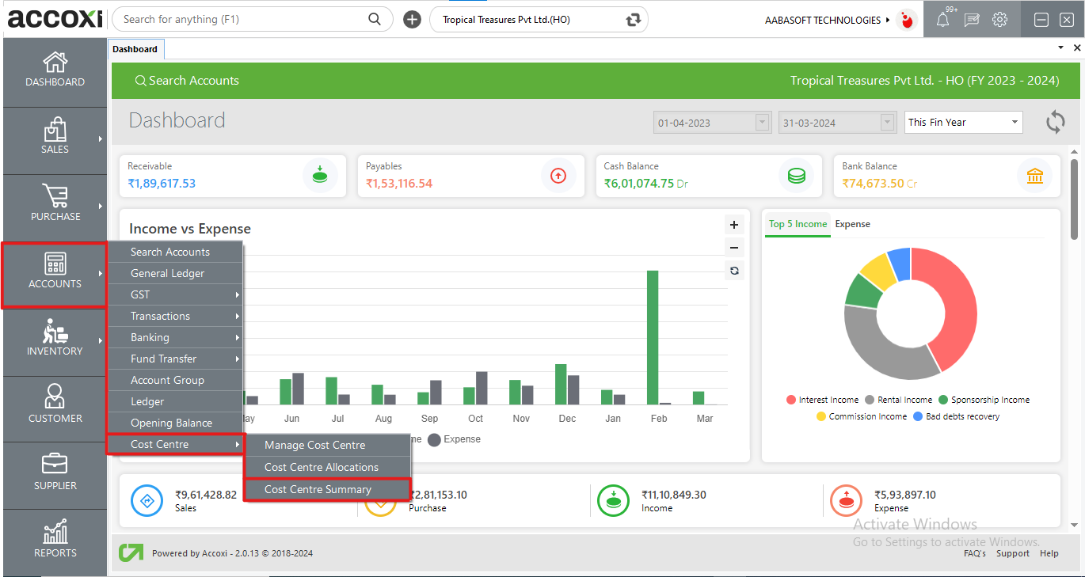Expand the This Fin Year dropdown
Image resolution: width=1085 pixels, height=577 pixels.
(x=963, y=122)
